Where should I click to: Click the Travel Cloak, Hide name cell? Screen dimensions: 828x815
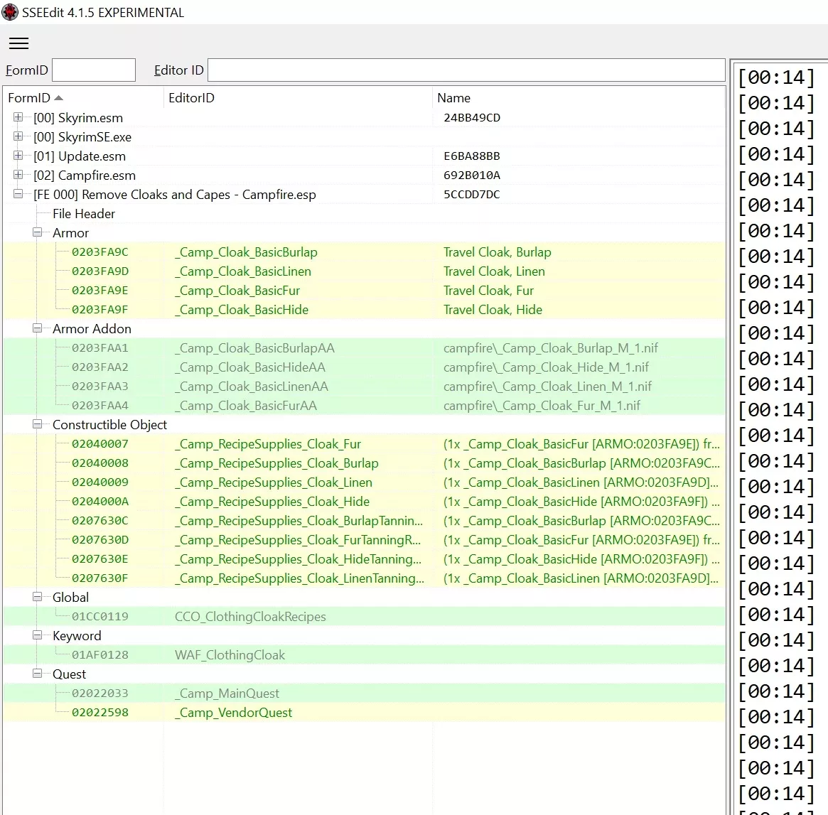(493, 310)
